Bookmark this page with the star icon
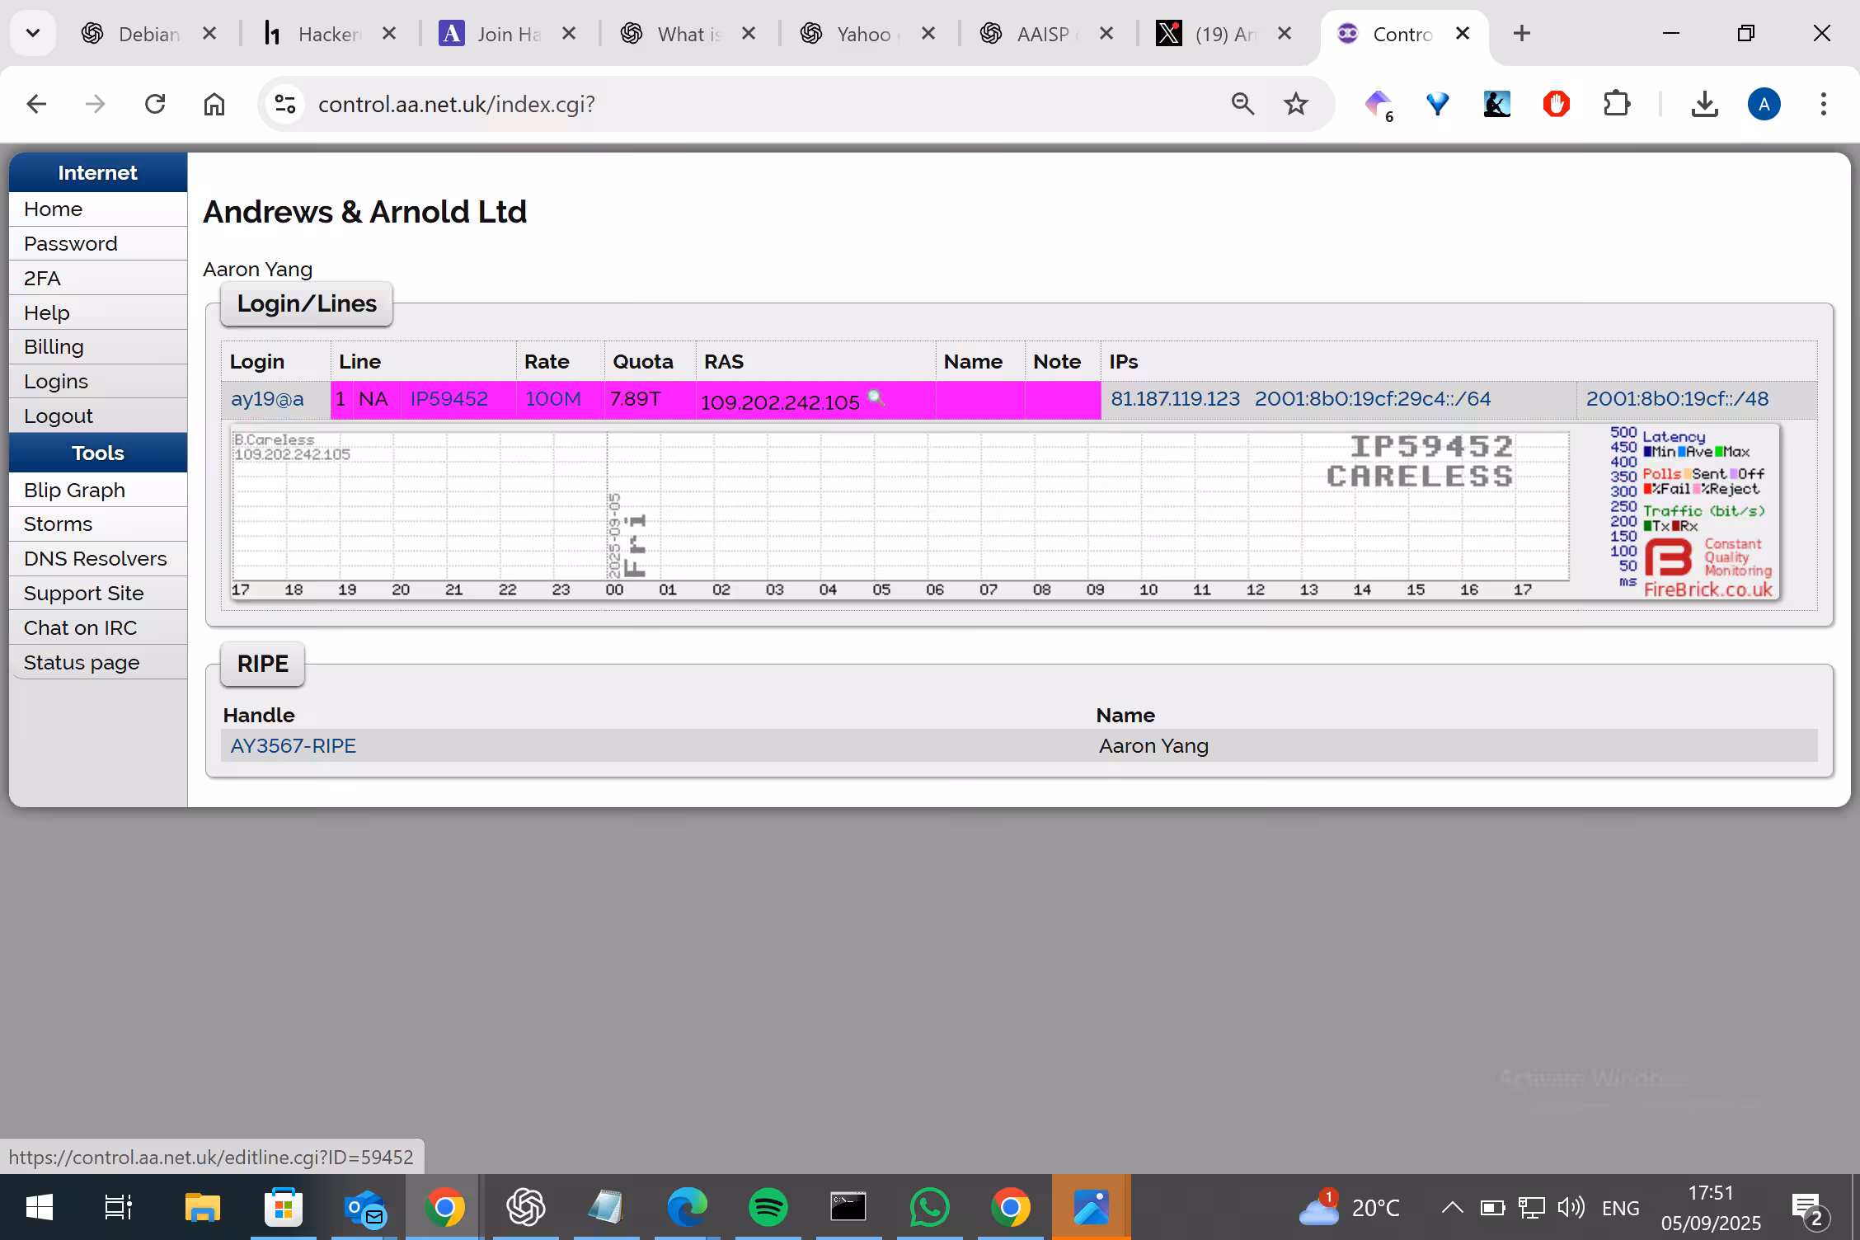The width and height of the screenshot is (1860, 1240). (x=1296, y=104)
